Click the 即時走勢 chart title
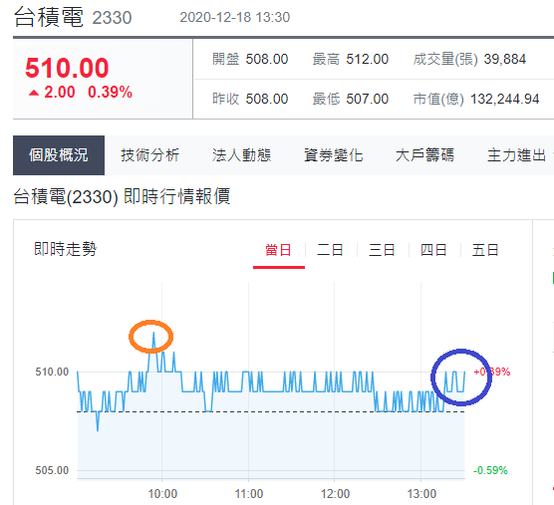The width and height of the screenshot is (554, 505). (x=65, y=249)
